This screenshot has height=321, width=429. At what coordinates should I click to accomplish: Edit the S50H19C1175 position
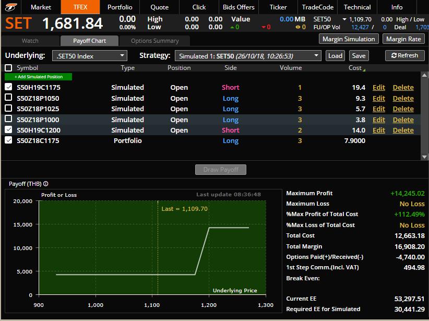coord(379,87)
